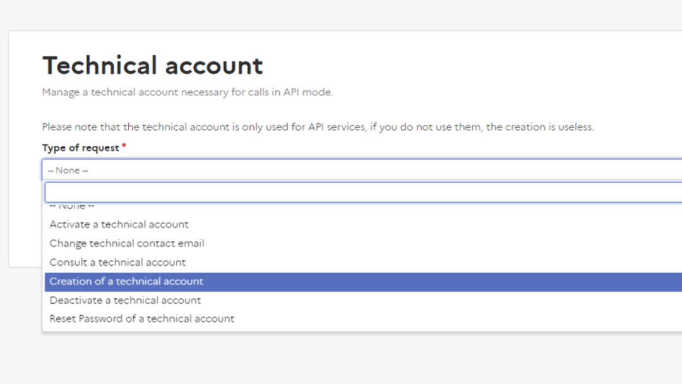
Task: Click the word 'useless' ending the note
Action: point(575,127)
